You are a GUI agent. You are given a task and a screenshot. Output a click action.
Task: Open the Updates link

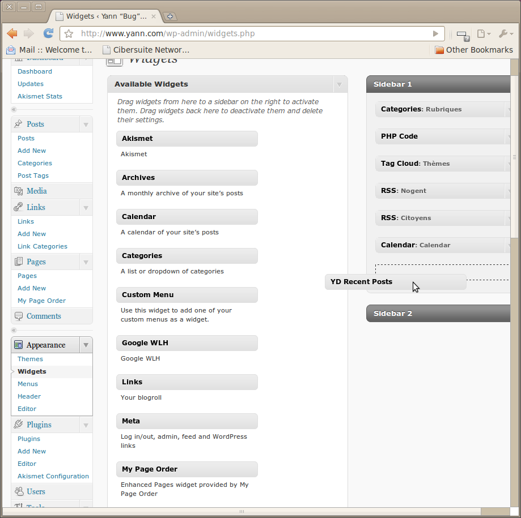click(x=31, y=84)
